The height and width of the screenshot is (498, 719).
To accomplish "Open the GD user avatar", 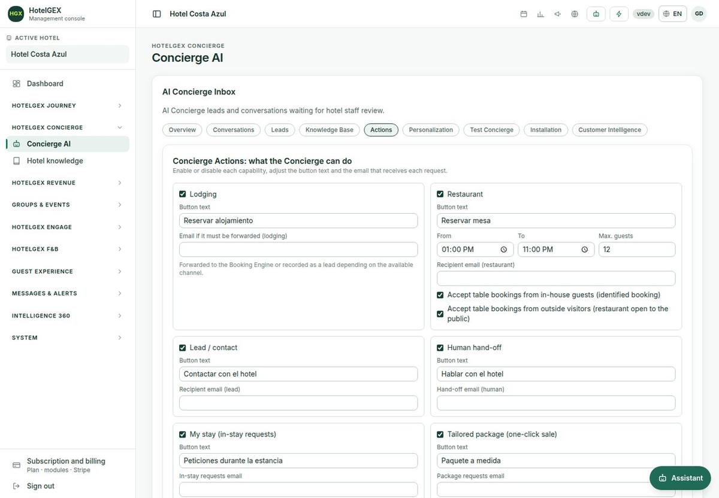I will (x=699, y=14).
